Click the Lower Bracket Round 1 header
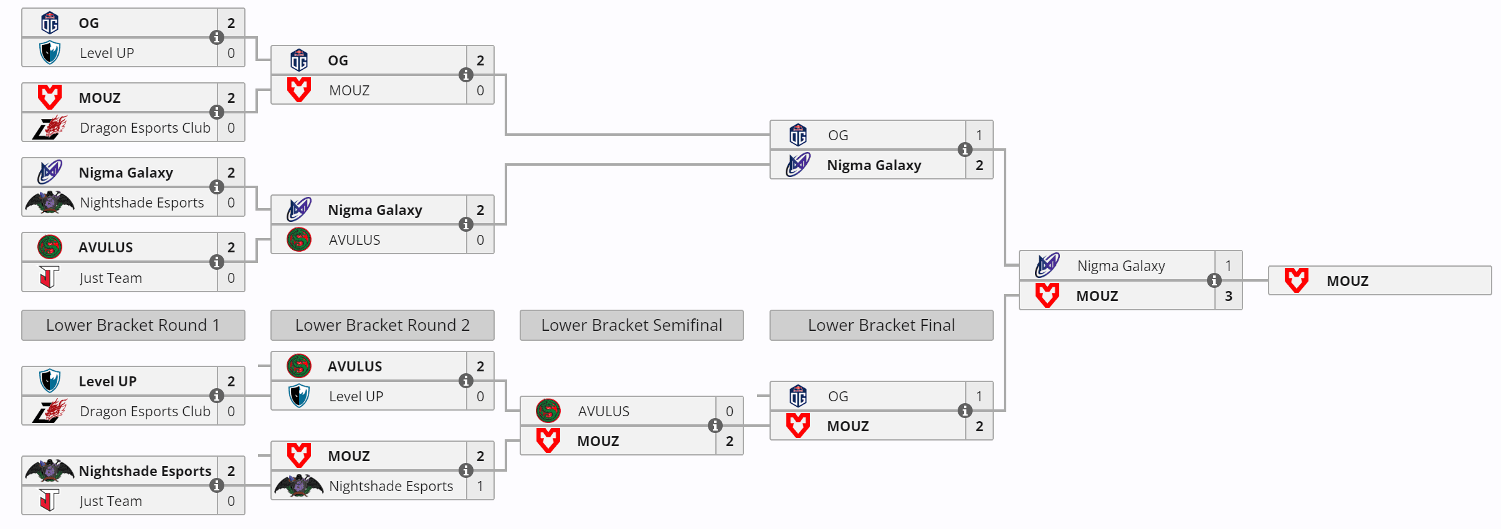 pyautogui.click(x=133, y=325)
